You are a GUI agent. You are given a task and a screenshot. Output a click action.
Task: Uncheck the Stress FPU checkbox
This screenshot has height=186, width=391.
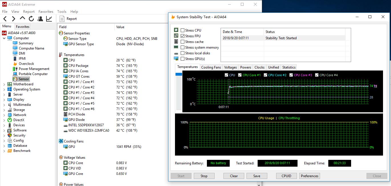coord(183,36)
